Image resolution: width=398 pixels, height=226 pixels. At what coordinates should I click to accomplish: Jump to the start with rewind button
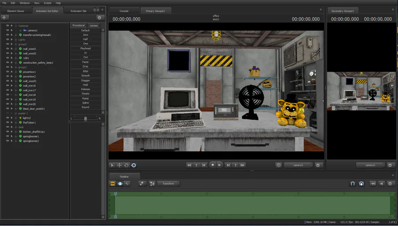pyautogui.click(x=189, y=165)
